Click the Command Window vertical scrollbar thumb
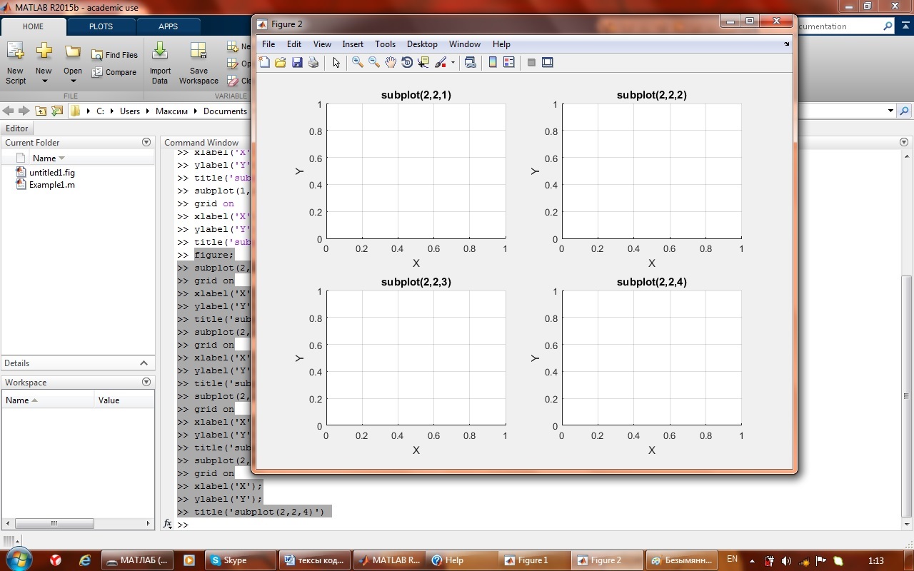This screenshot has width=914, height=571. pyautogui.click(x=907, y=395)
